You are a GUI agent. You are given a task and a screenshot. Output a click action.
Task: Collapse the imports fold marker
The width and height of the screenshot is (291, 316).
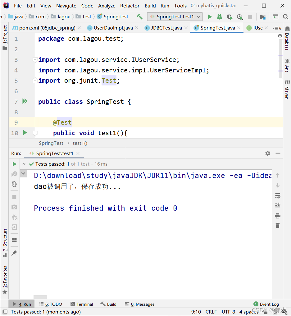(x=35, y=60)
